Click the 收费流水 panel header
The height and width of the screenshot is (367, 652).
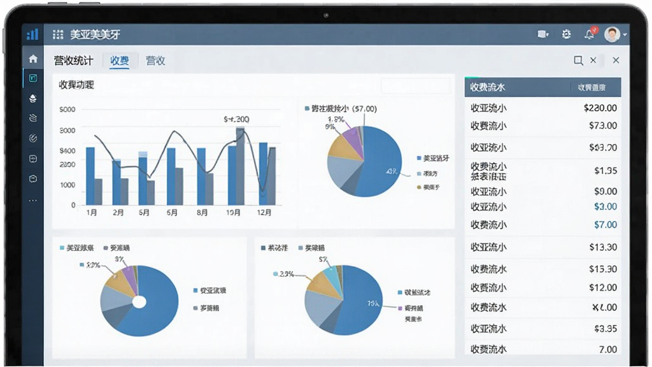point(542,87)
